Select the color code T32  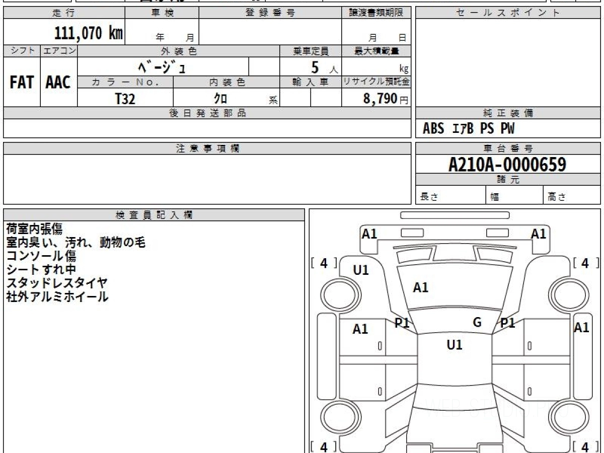(125, 99)
